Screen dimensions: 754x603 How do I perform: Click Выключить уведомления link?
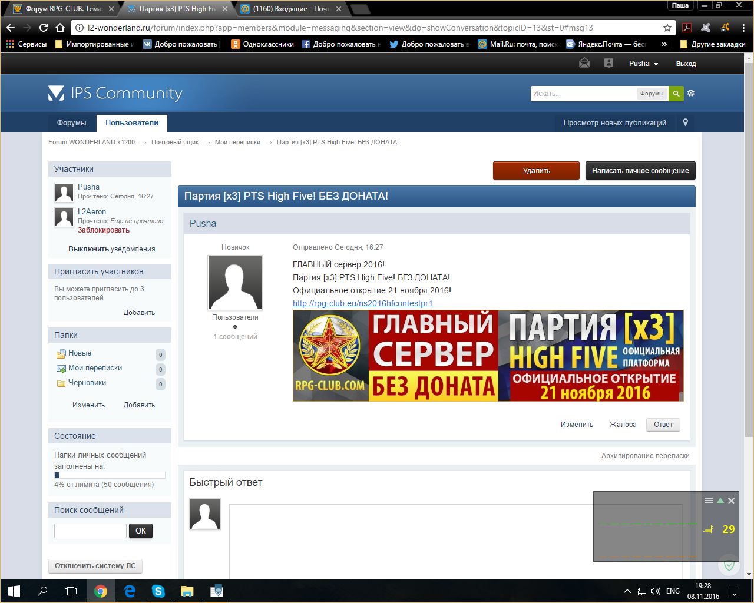click(x=112, y=249)
